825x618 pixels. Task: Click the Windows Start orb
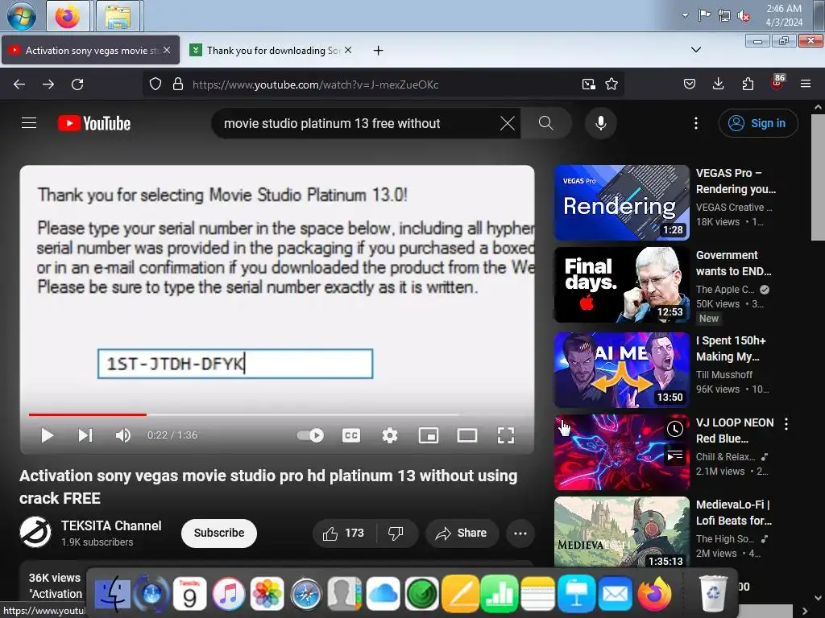[x=22, y=16]
